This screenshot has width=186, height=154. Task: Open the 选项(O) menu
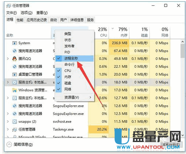pyautogui.click(x=27, y=13)
